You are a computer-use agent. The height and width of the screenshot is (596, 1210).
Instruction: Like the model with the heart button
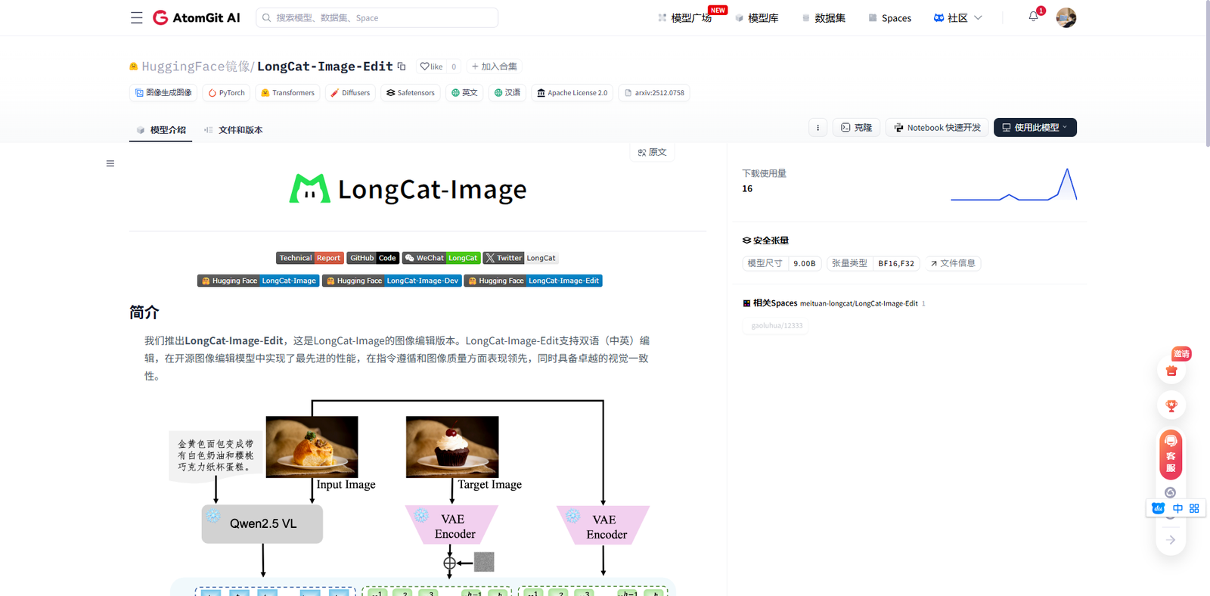432,67
